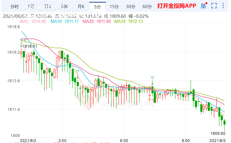Click the 1809 price axis label
Viewport: 231px width, 143px height.
[15, 135]
